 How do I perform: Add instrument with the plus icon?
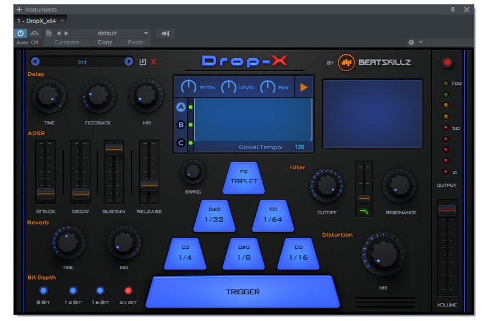click(x=19, y=10)
